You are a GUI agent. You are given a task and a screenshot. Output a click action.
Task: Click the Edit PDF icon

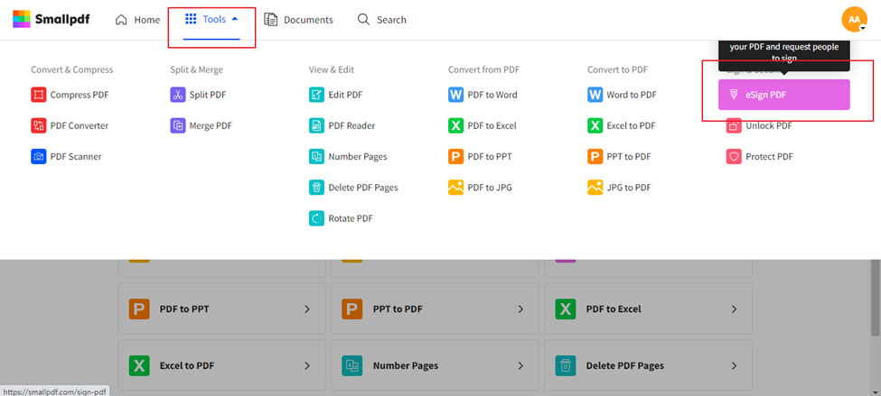(316, 95)
